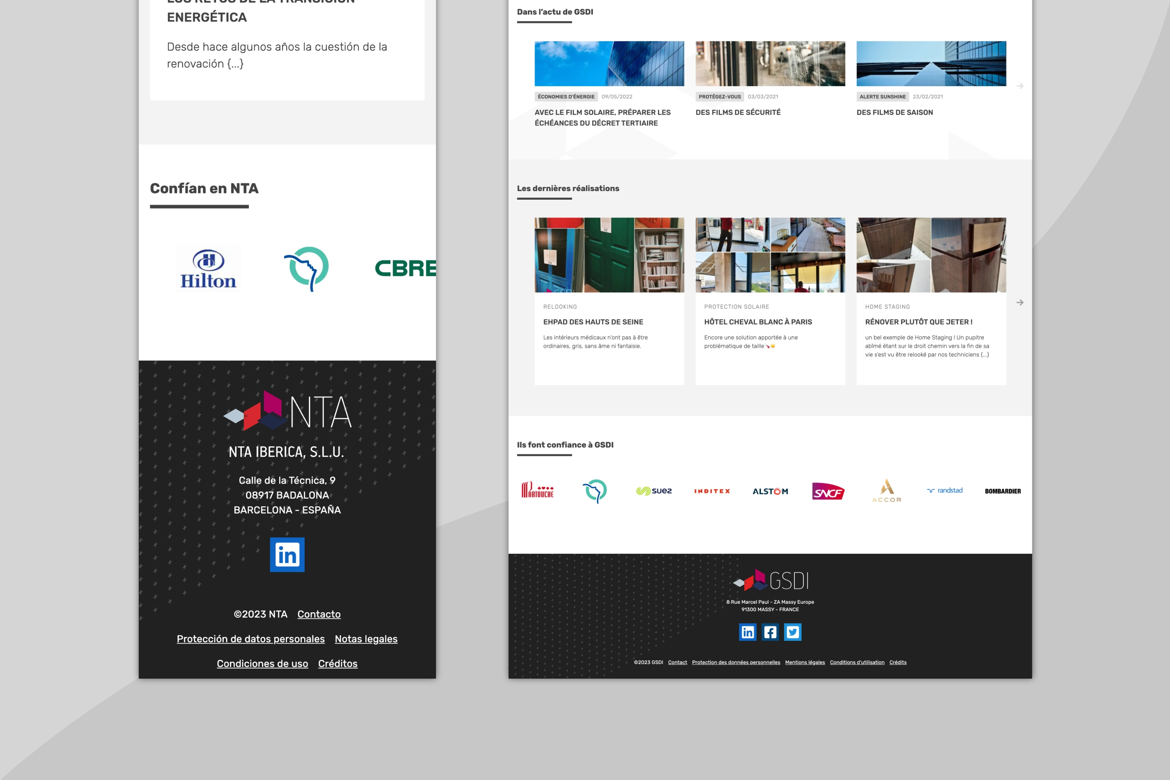Click the Alstom logo
The image size is (1170, 780).
point(770,491)
